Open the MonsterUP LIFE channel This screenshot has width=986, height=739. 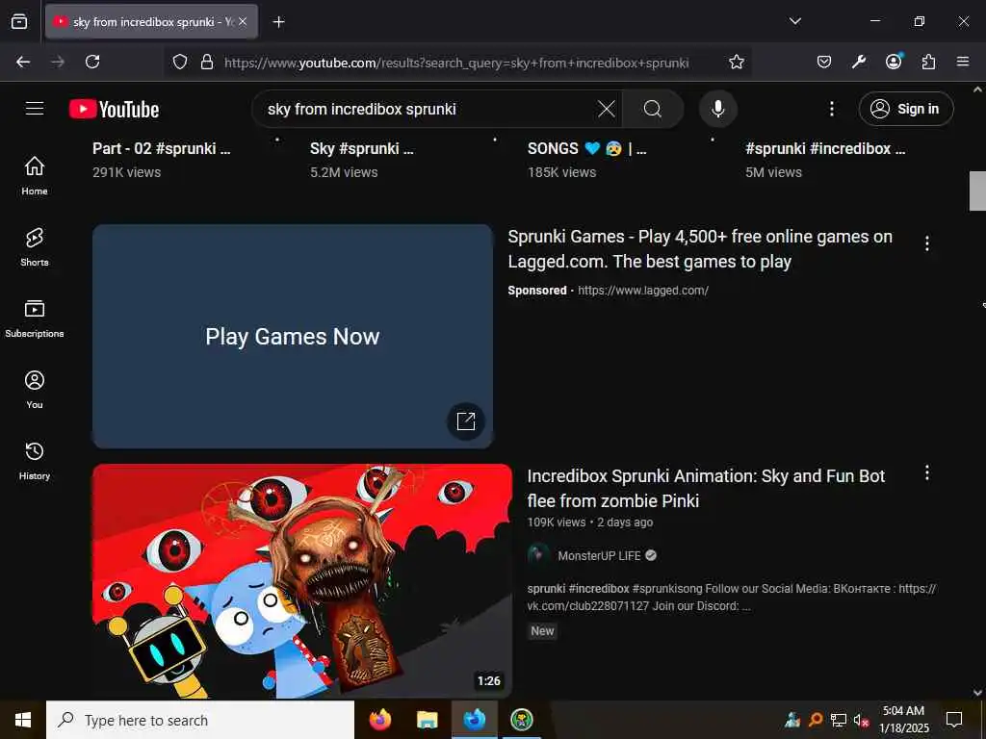tap(599, 555)
